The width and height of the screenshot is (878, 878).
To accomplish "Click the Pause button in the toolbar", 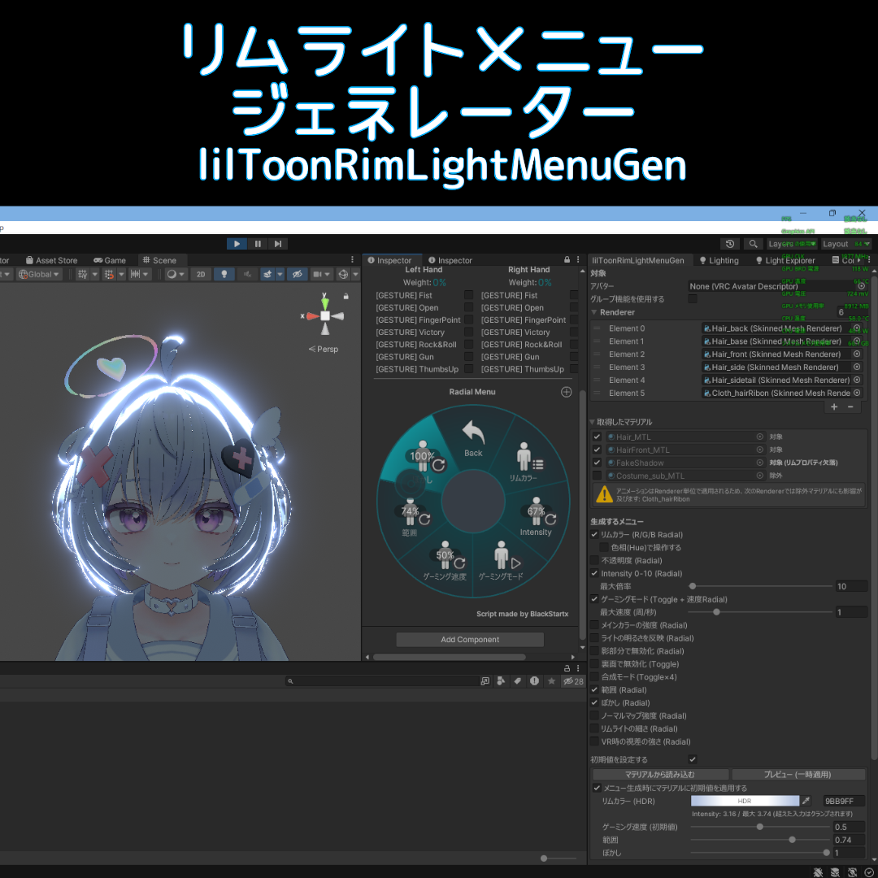I will pyautogui.click(x=258, y=244).
